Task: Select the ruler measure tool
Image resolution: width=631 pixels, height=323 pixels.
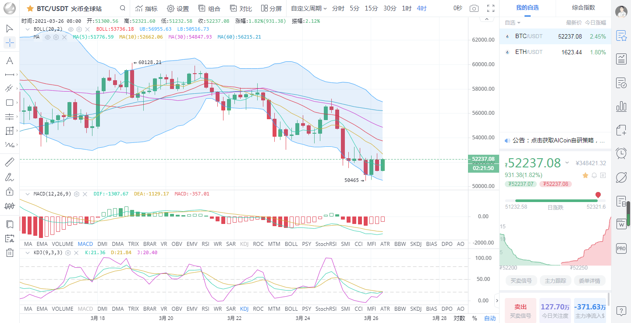Action: click(10, 163)
